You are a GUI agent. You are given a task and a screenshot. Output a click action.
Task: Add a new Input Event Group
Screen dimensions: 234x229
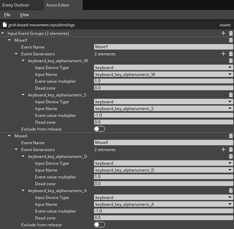(223, 33)
